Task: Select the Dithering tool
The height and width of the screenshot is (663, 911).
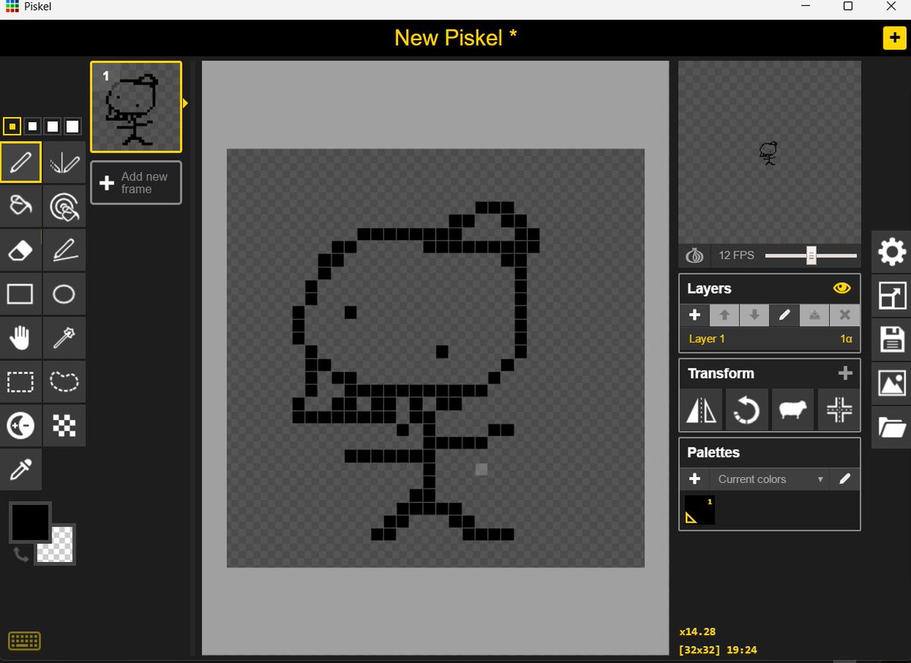Action: click(x=65, y=426)
